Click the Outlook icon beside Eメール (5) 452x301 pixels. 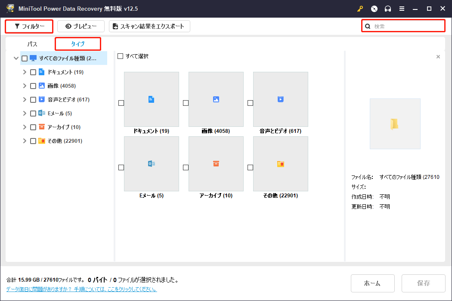pyautogui.click(x=41, y=113)
